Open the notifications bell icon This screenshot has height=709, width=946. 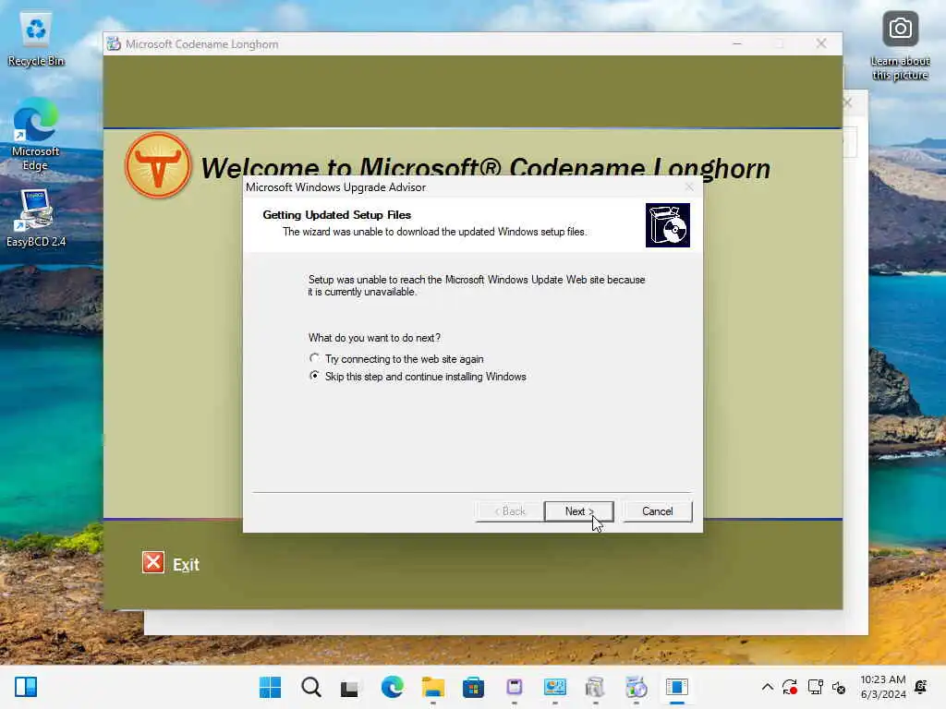(921, 687)
